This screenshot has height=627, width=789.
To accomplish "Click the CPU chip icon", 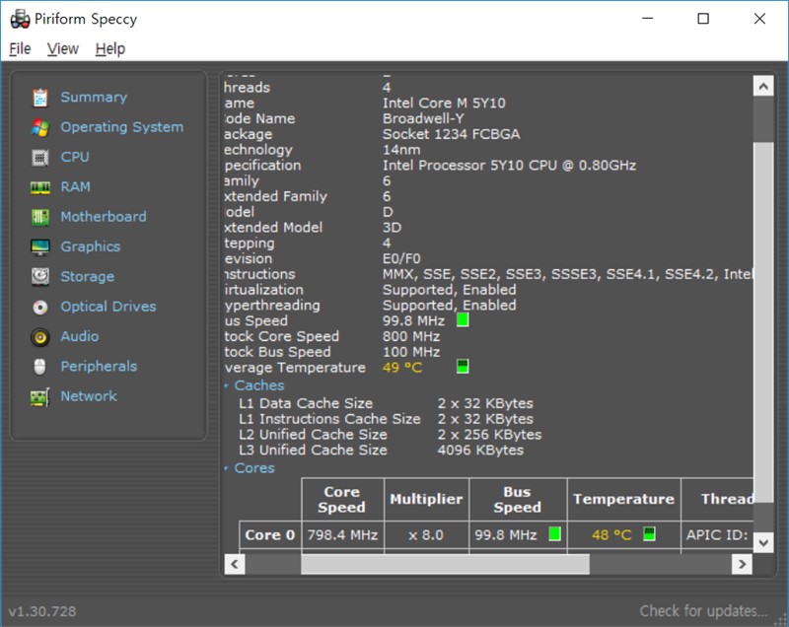I will [x=40, y=158].
